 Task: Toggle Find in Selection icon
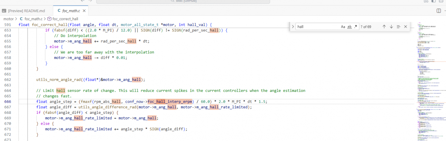click(398, 27)
